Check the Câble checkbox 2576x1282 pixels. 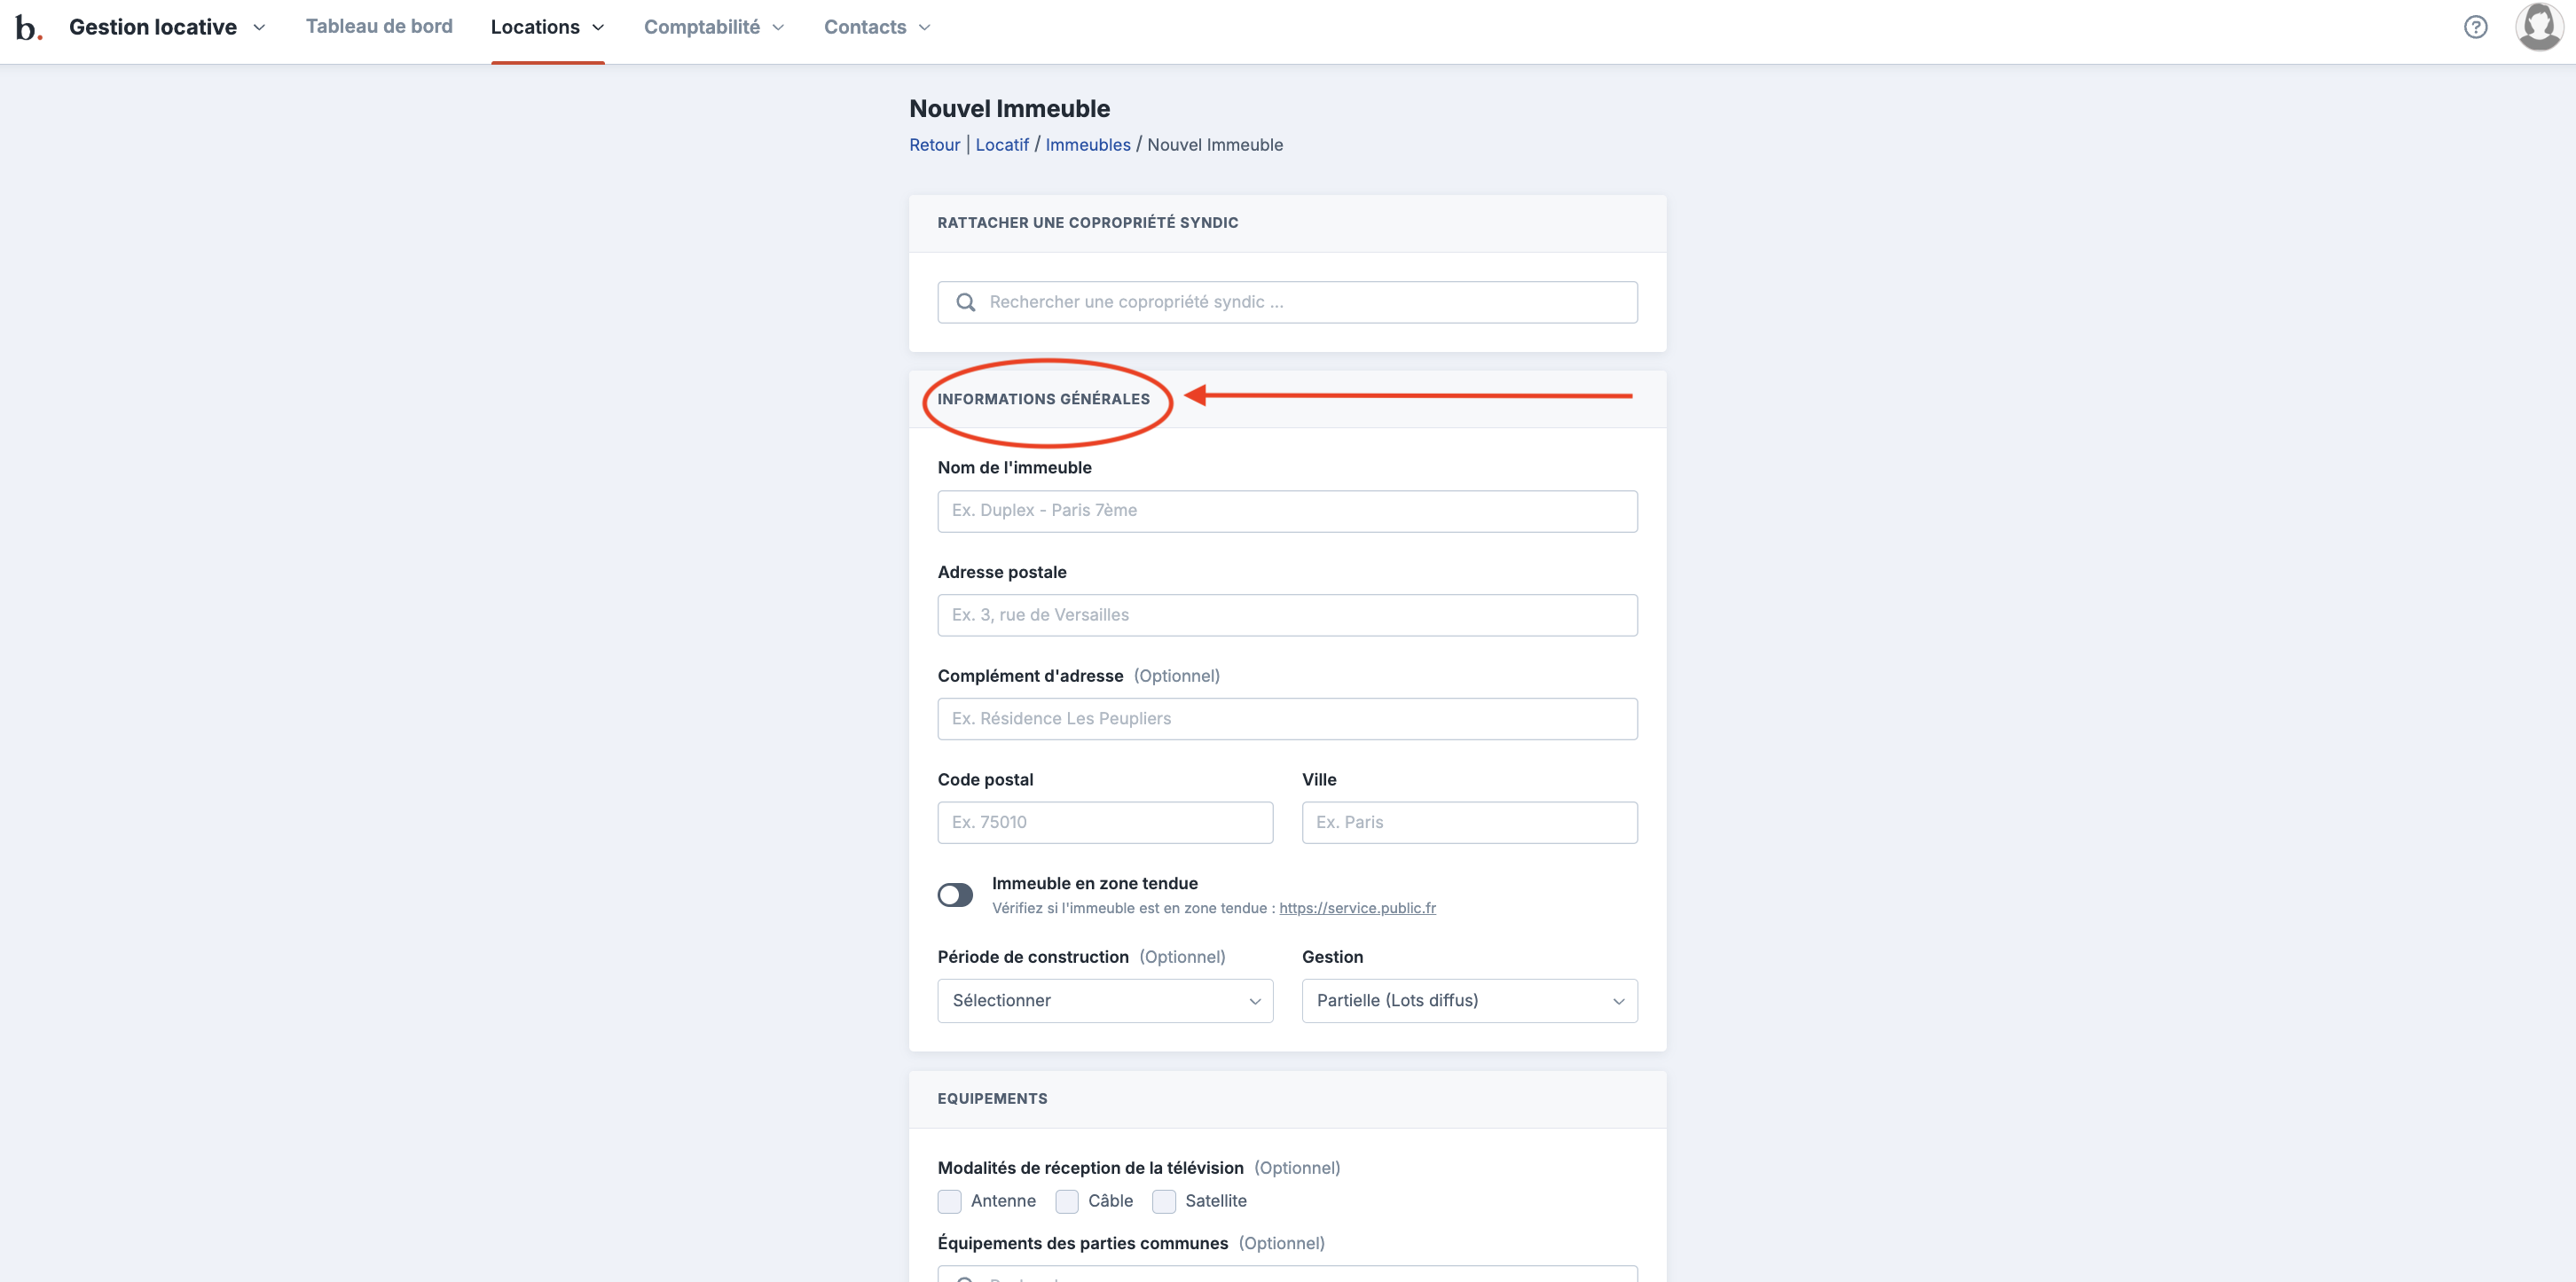pyautogui.click(x=1067, y=1201)
